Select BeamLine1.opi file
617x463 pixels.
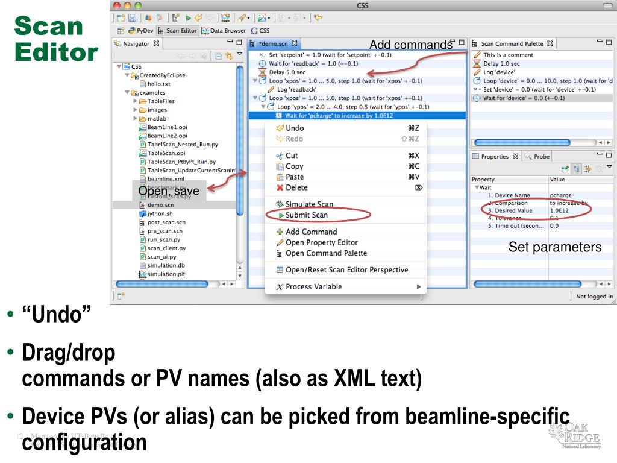(x=168, y=127)
